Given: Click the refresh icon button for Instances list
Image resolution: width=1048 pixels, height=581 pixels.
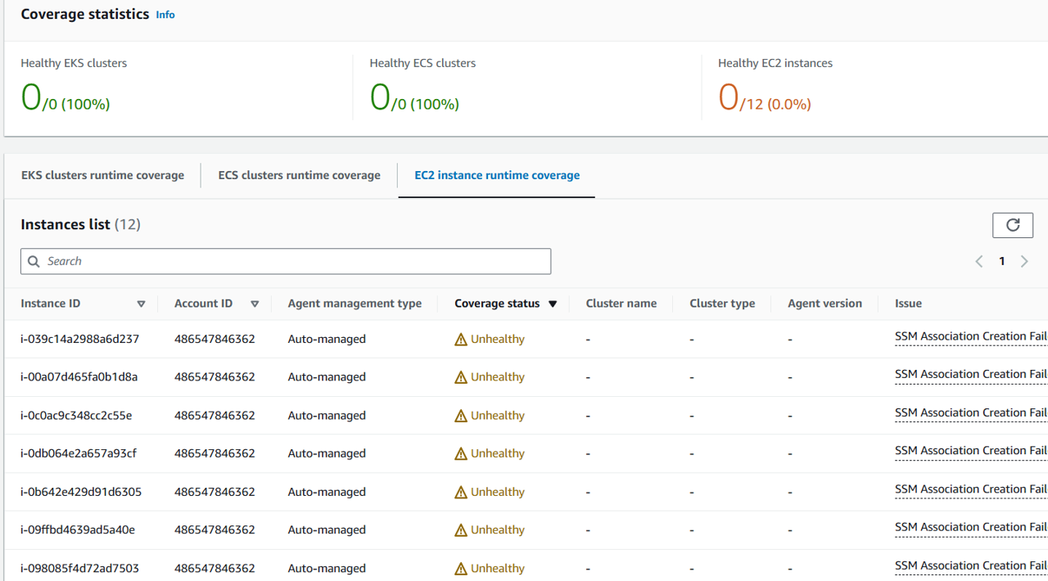Looking at the screenshot, I should (x=1013, y=225).
